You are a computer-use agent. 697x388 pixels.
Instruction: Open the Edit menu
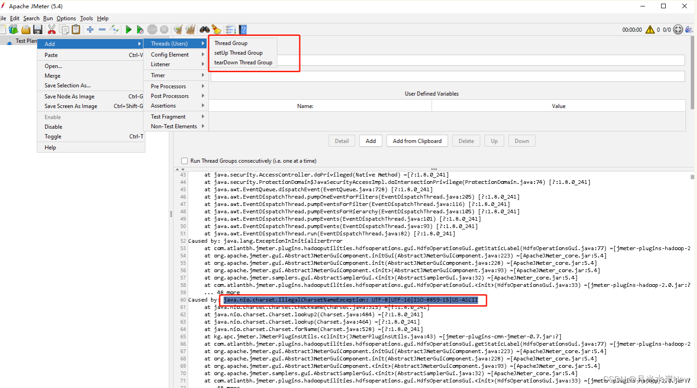point(15,18)
